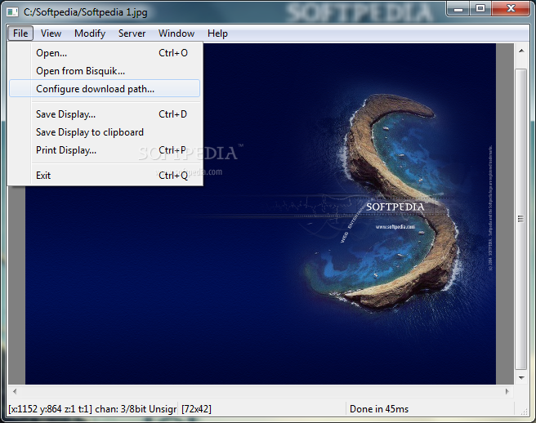
Task: Click the vertical scrollbar thumb
Action: (x=521, y=219)
